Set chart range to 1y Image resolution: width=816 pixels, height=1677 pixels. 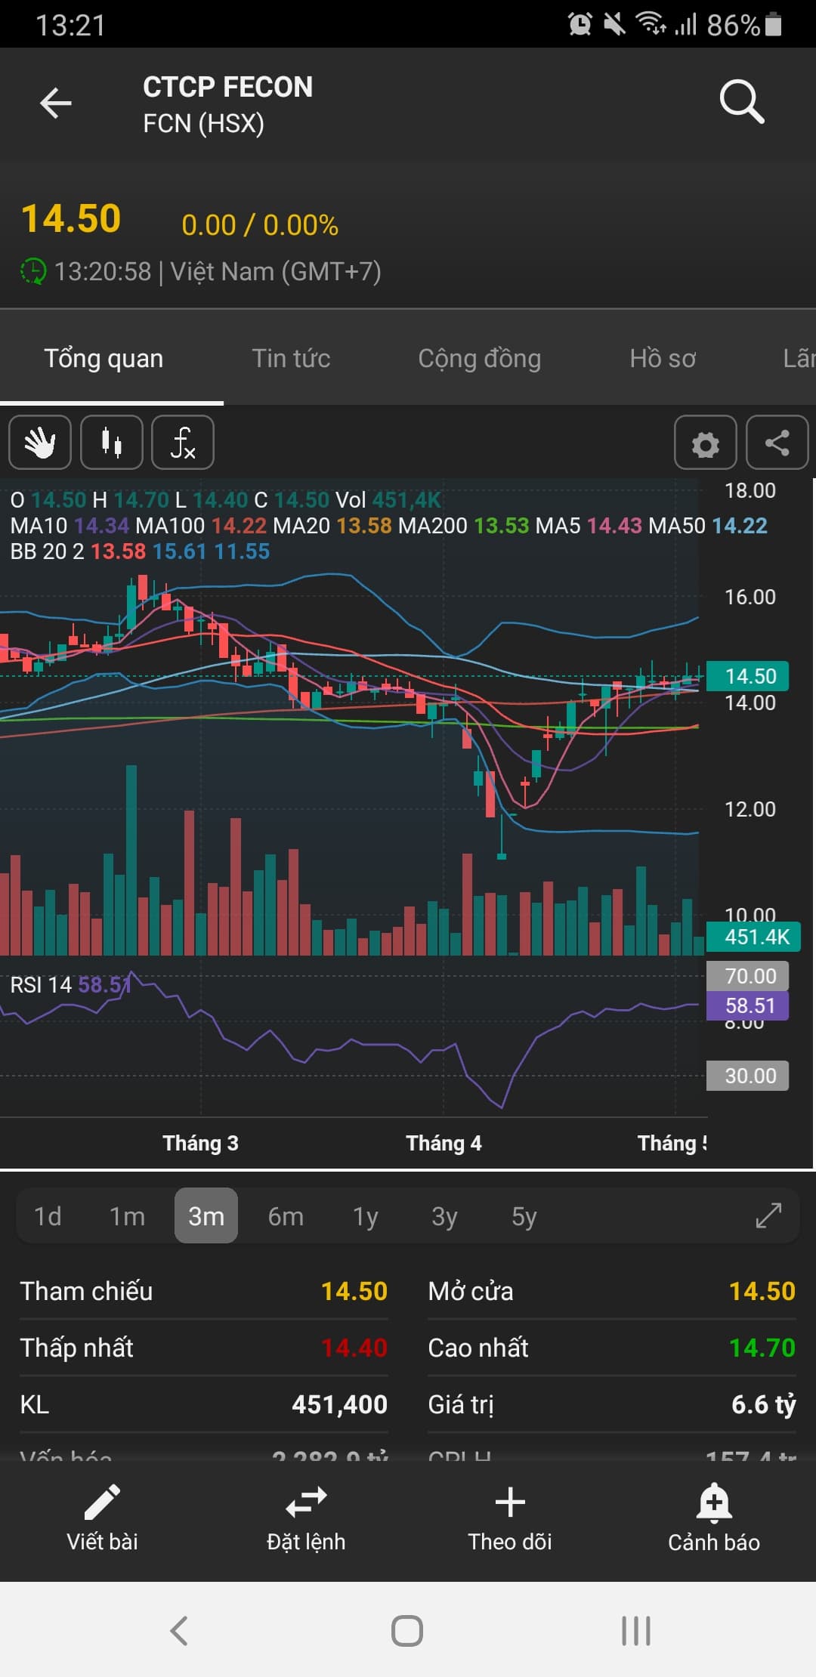coord(365,1216)
